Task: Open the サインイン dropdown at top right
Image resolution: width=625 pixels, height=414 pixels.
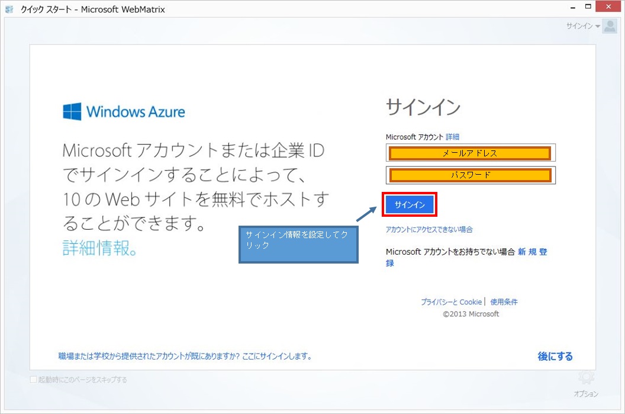Action: (x=583, y=26)
